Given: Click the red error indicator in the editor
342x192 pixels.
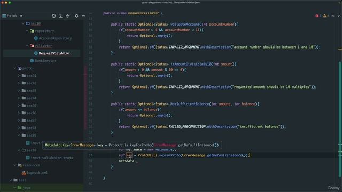Looking at the screenshot, I should (x=317, y=15).
